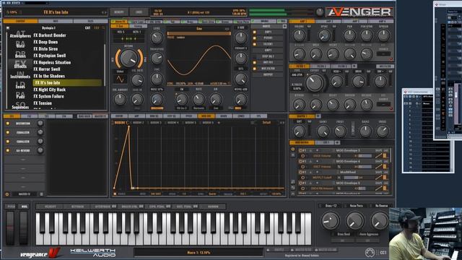
Task: Add a new shaper with plus button
Action: (x=318, y=116)
